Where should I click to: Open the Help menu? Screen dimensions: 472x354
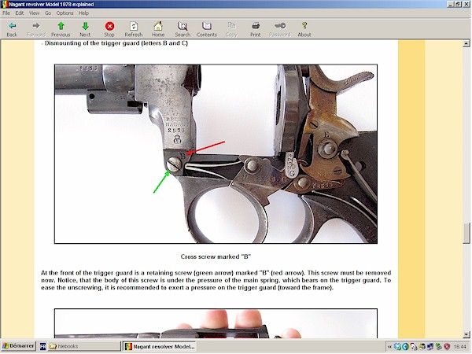pos(83,13)
